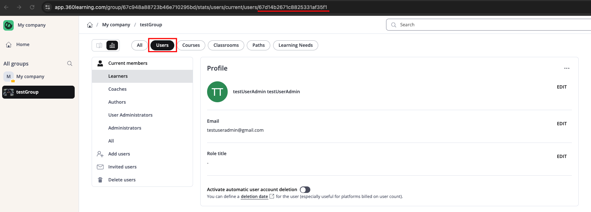Screen dimensions: 591x212
Task: Open the Coaches member list
Action: (x=143, y=89)
